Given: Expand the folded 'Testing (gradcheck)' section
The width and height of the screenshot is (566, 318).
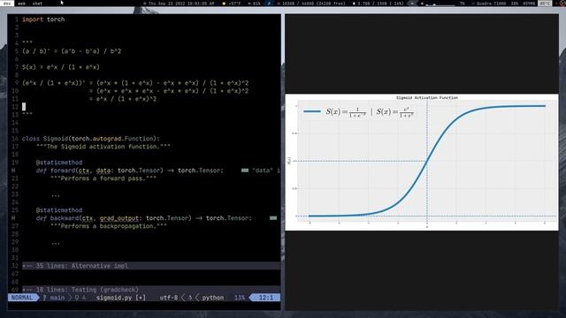Looking at the screenshot, I should pos(151,290).
